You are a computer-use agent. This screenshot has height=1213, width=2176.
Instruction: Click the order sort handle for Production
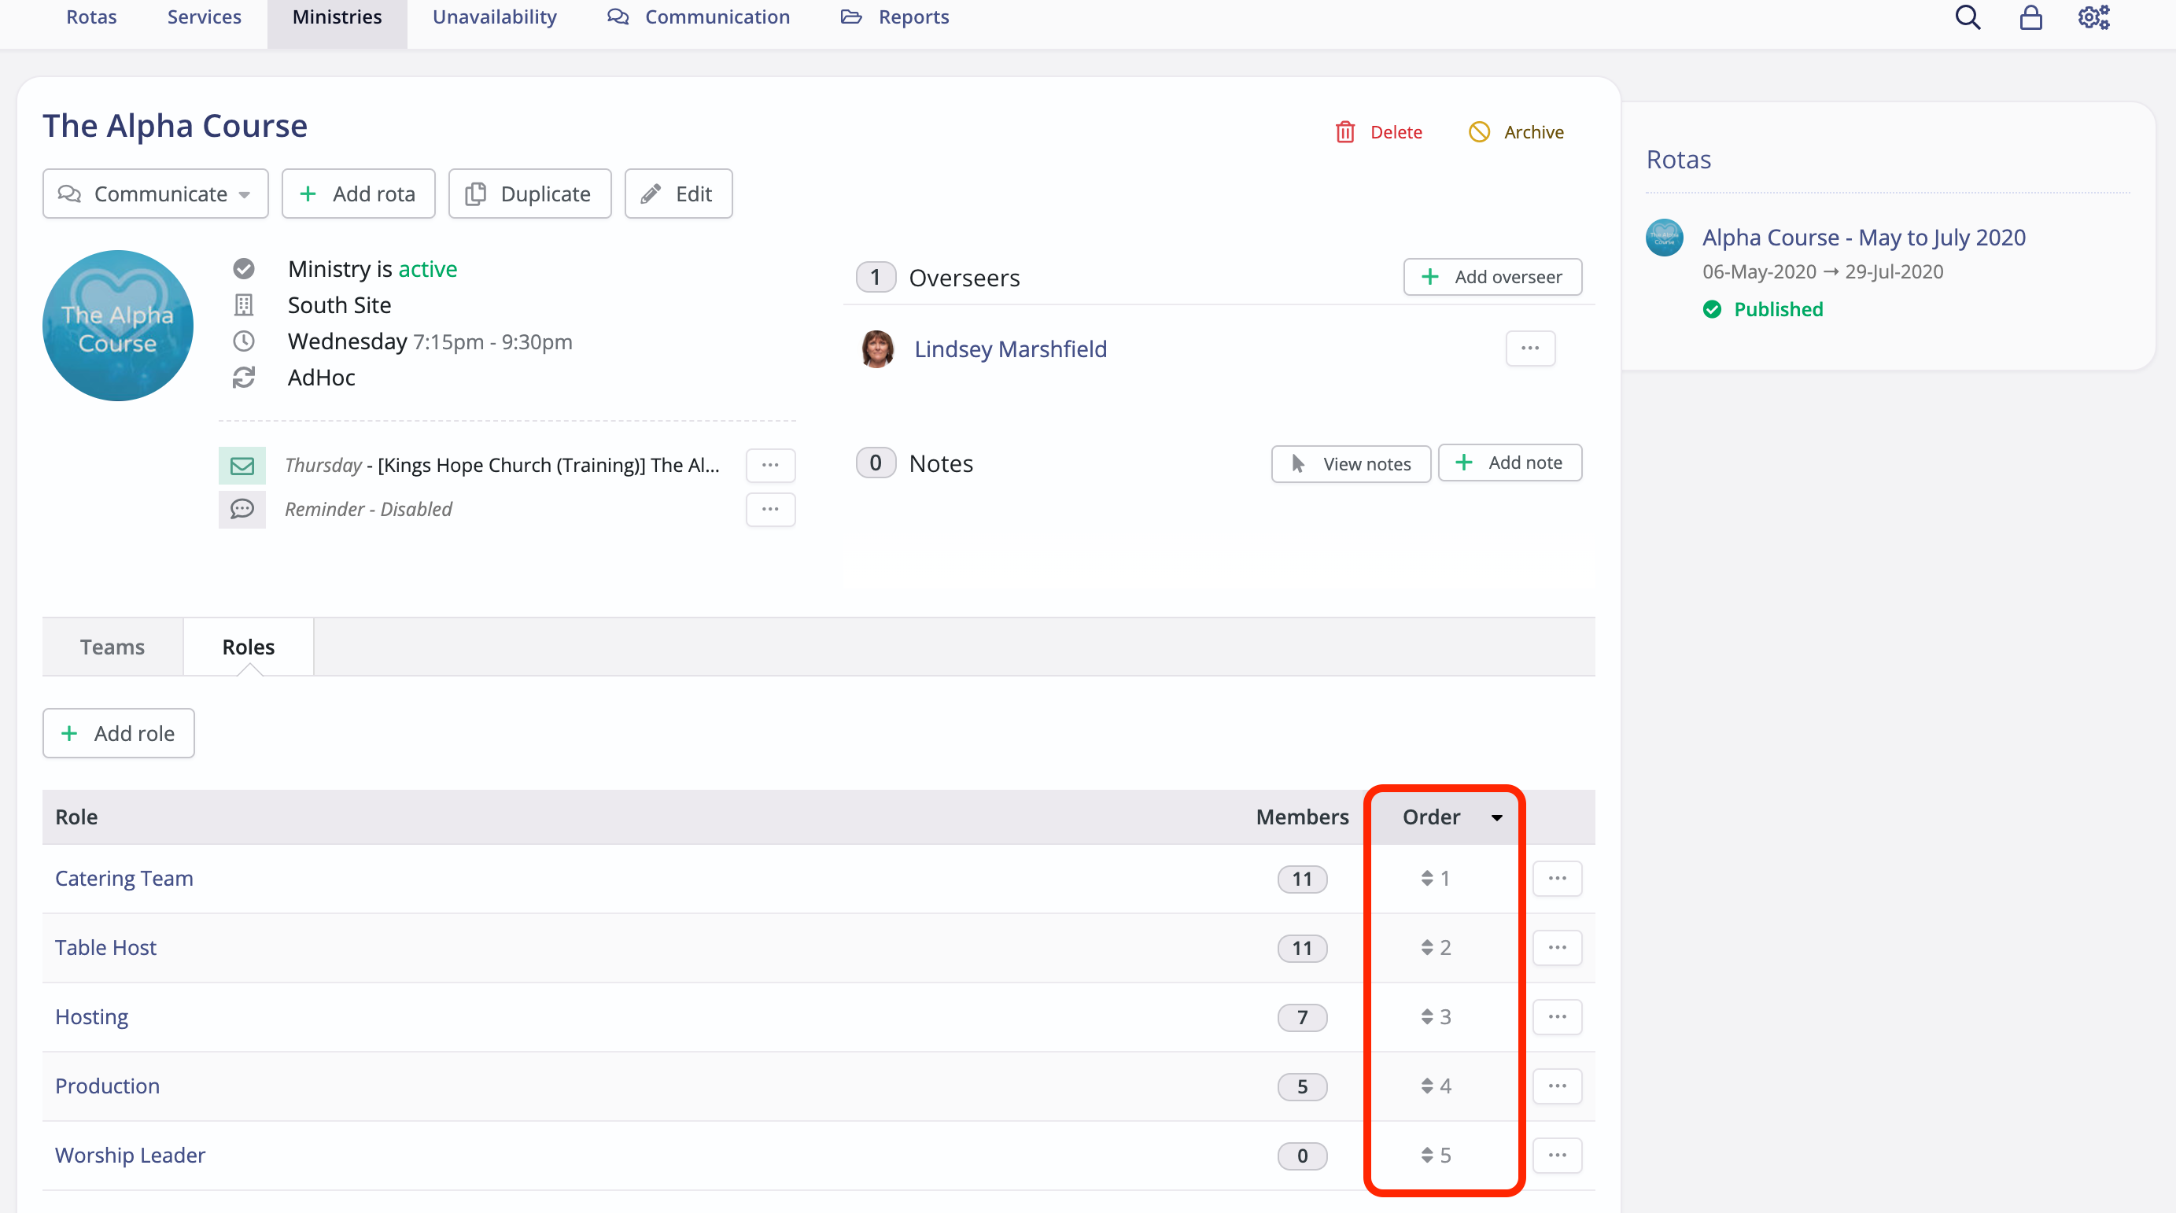coord(1427,1086)
